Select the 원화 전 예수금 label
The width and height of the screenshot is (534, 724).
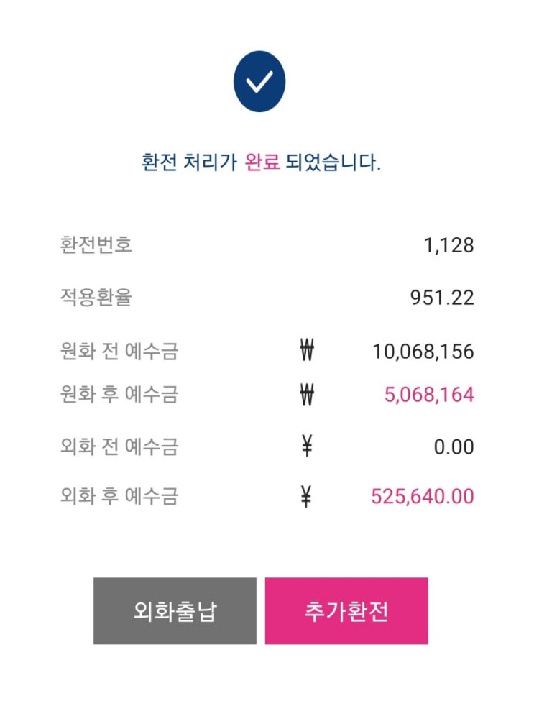pos(119,352)
